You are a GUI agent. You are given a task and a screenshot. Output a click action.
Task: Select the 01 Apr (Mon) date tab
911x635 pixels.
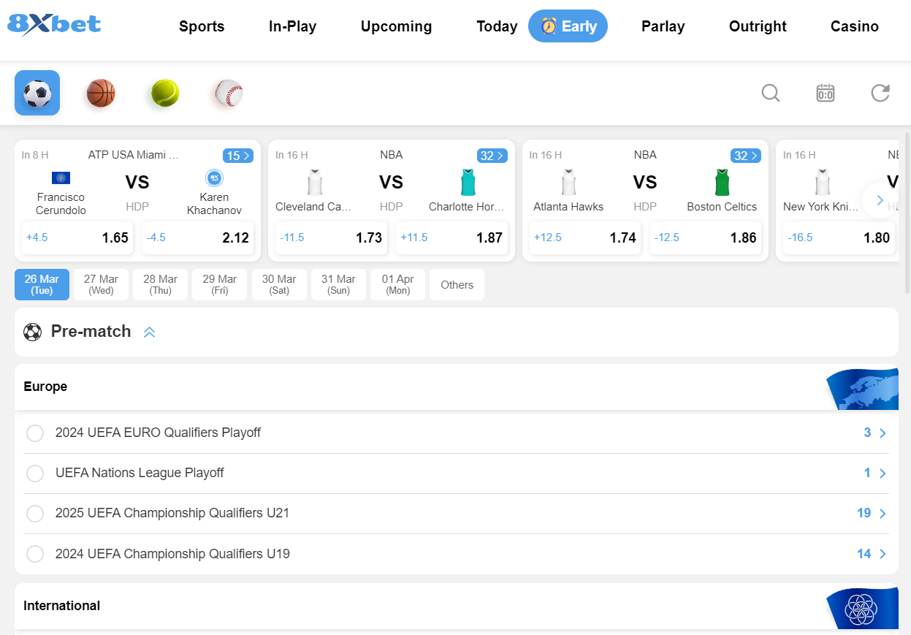398,285
